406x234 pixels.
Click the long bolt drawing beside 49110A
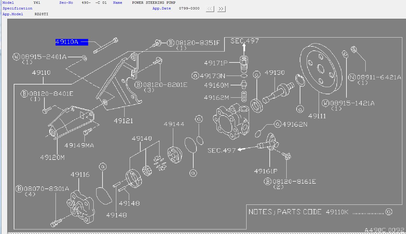coord(106,46)
